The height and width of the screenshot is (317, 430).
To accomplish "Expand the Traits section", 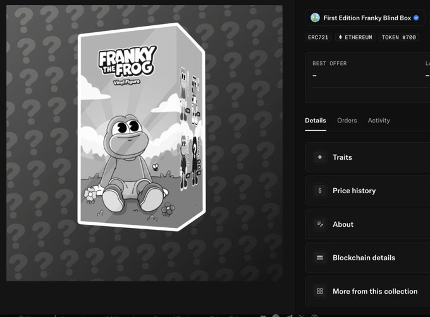I will (x=367, y=157).
